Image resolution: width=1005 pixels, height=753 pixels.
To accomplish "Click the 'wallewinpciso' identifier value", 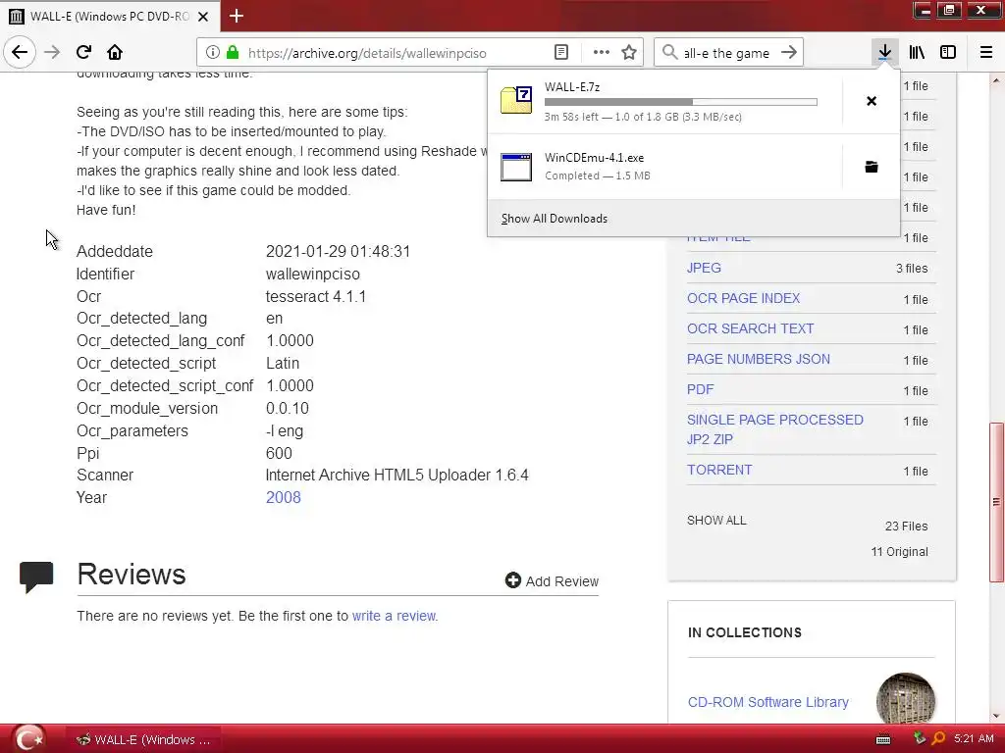I will point(313,275).
